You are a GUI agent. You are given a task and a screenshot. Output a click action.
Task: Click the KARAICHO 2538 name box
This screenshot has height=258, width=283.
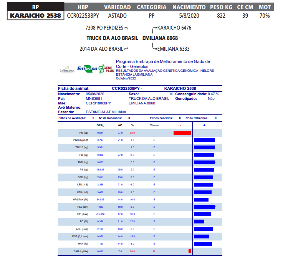(35, 16)
